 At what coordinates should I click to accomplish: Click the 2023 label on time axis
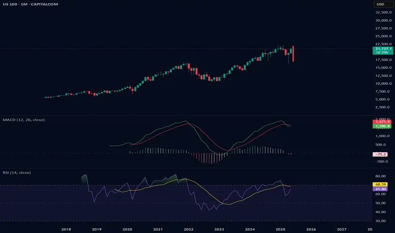219,229
